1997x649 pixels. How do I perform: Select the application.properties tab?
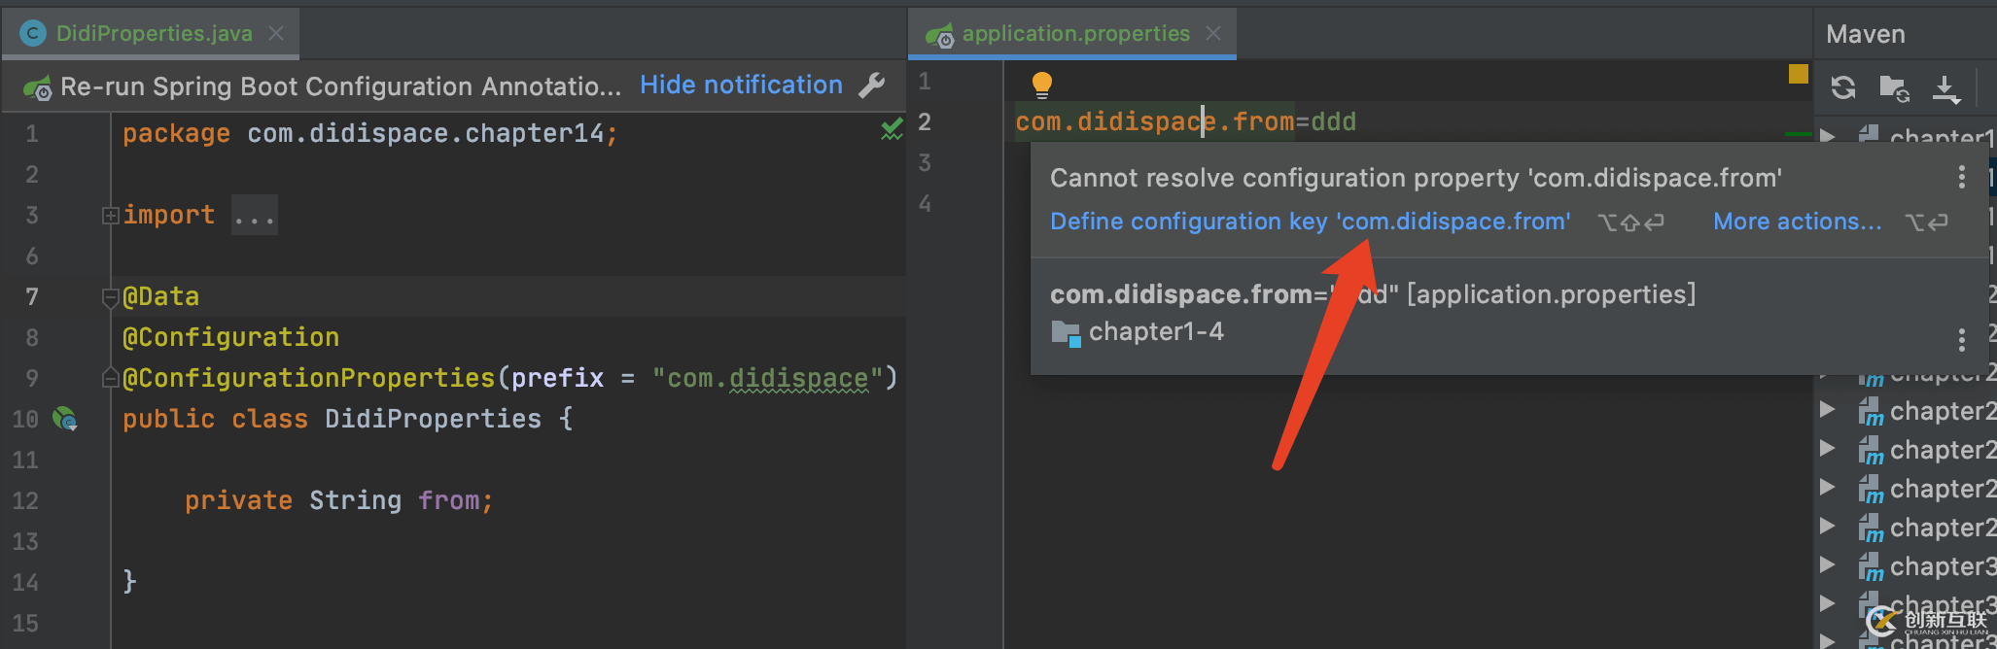[1074, 34]
